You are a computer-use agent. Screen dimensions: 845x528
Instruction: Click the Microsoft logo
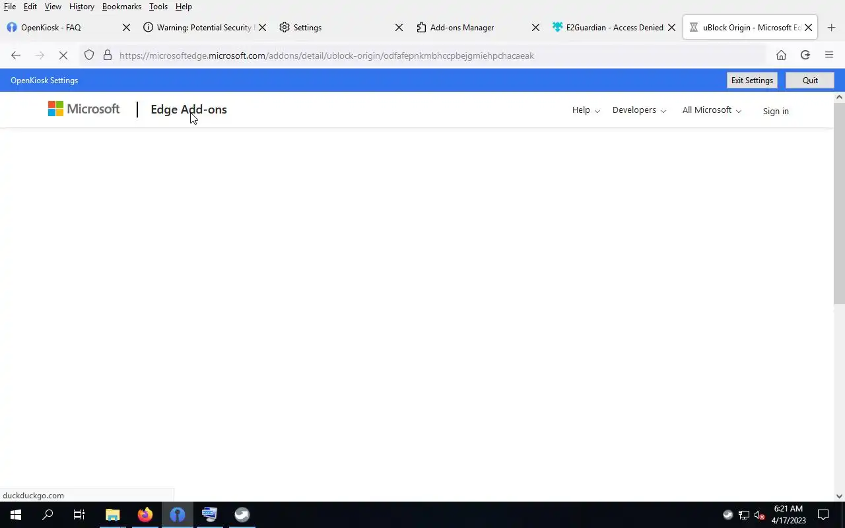tap(84, 109)
